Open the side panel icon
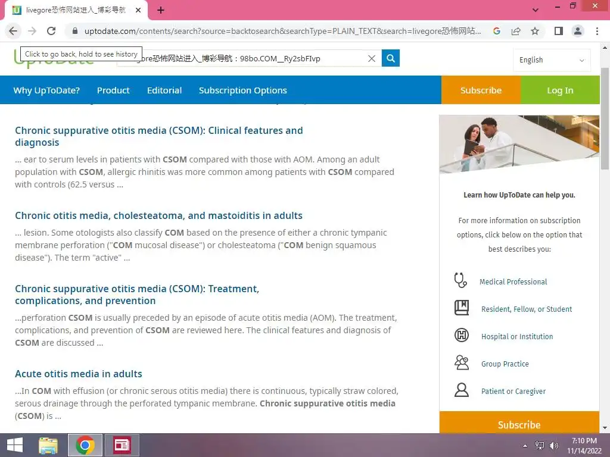610x457 pixels. (559, 31)
